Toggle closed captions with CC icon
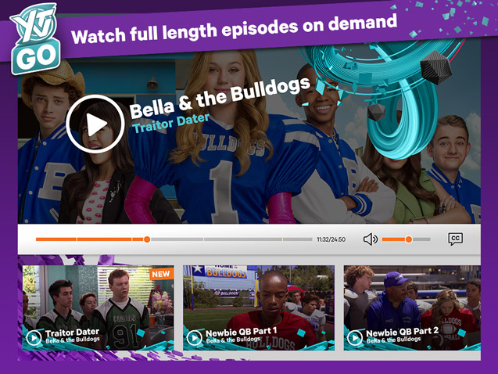This screenshot has width=498, height=374. coord(456,239)
